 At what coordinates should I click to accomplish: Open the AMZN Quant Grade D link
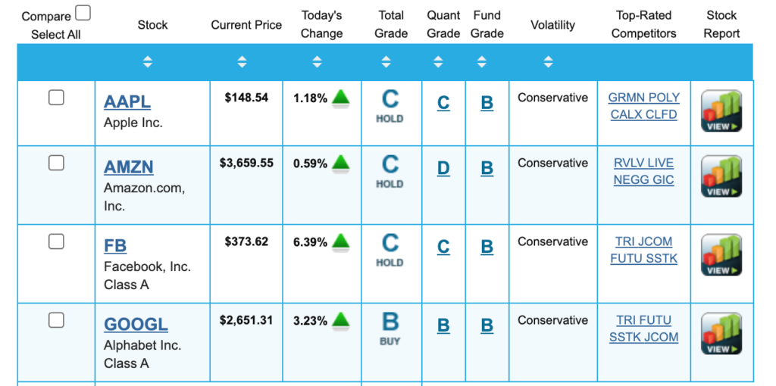(x=443, y=168)
